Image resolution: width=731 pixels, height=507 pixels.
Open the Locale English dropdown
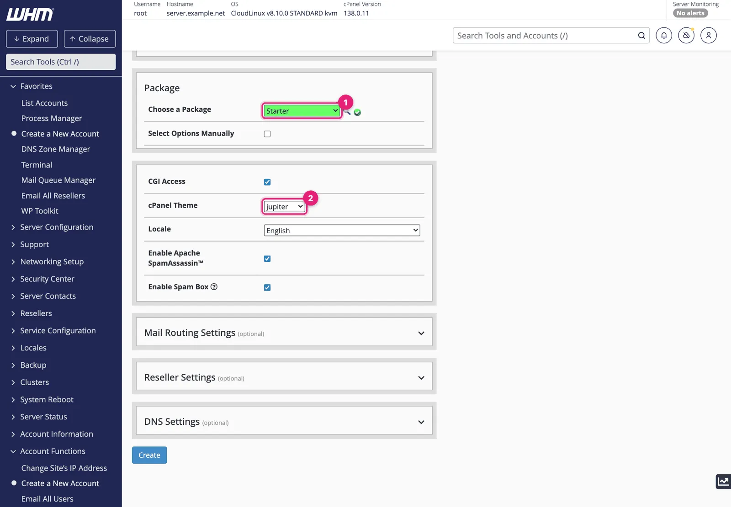[x=342, y=230]
